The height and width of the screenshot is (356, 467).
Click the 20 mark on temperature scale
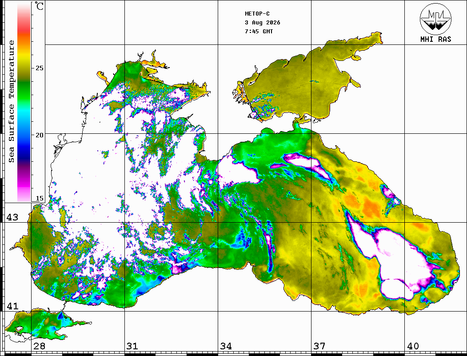pos(39,135)
